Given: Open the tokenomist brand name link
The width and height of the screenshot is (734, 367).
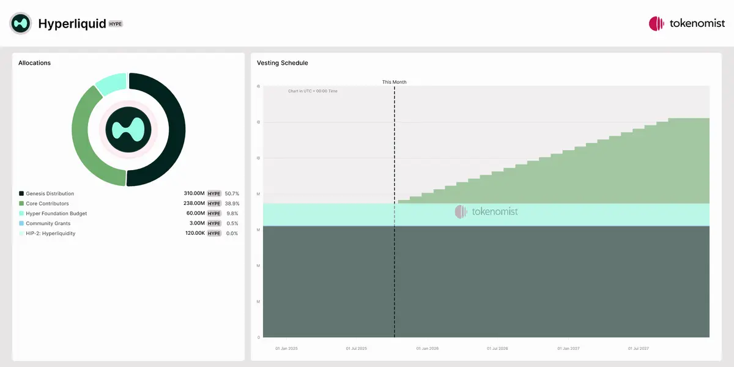Looking at the screenshot, I should click(x=697, y=23).
